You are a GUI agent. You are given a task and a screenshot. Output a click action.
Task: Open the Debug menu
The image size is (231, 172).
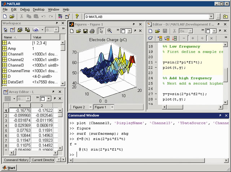click(x=25, y=9)
